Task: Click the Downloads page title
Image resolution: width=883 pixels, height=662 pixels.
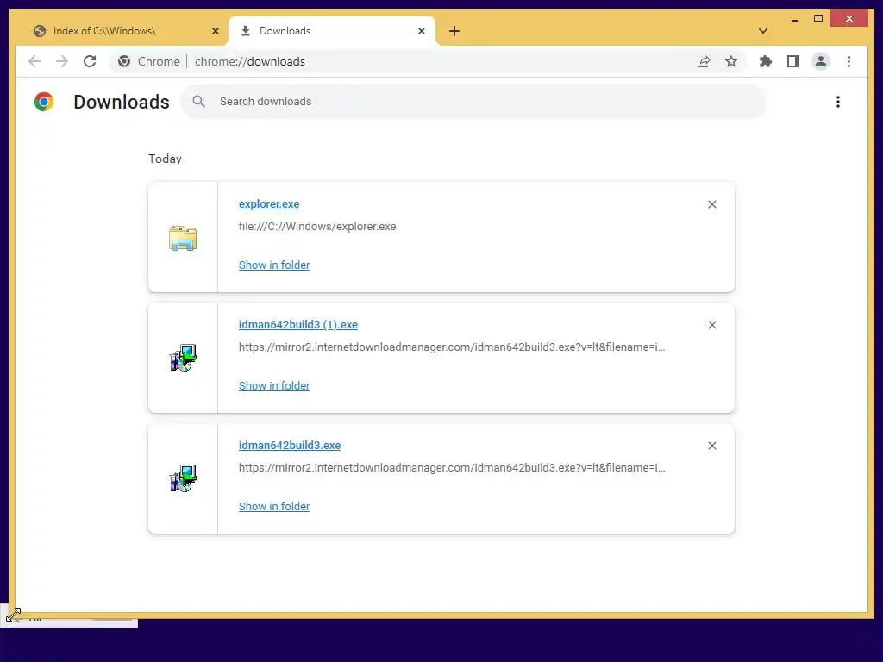Action: (x=122, y=102)
